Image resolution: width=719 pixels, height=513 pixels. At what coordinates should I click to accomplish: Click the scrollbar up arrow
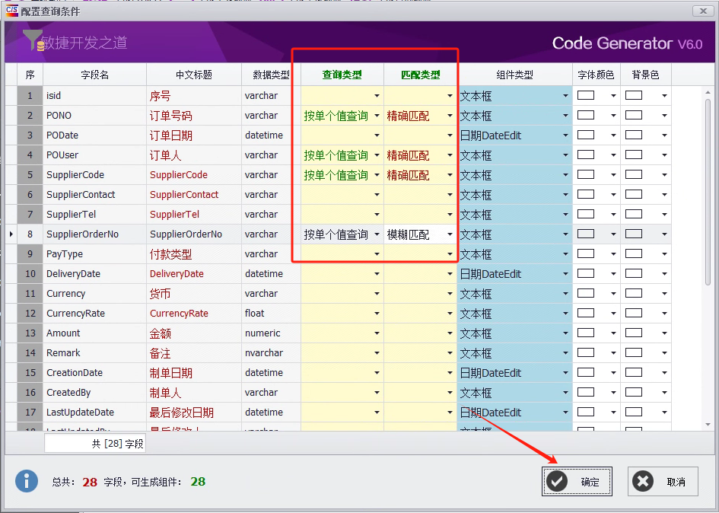tap(709, 93)
